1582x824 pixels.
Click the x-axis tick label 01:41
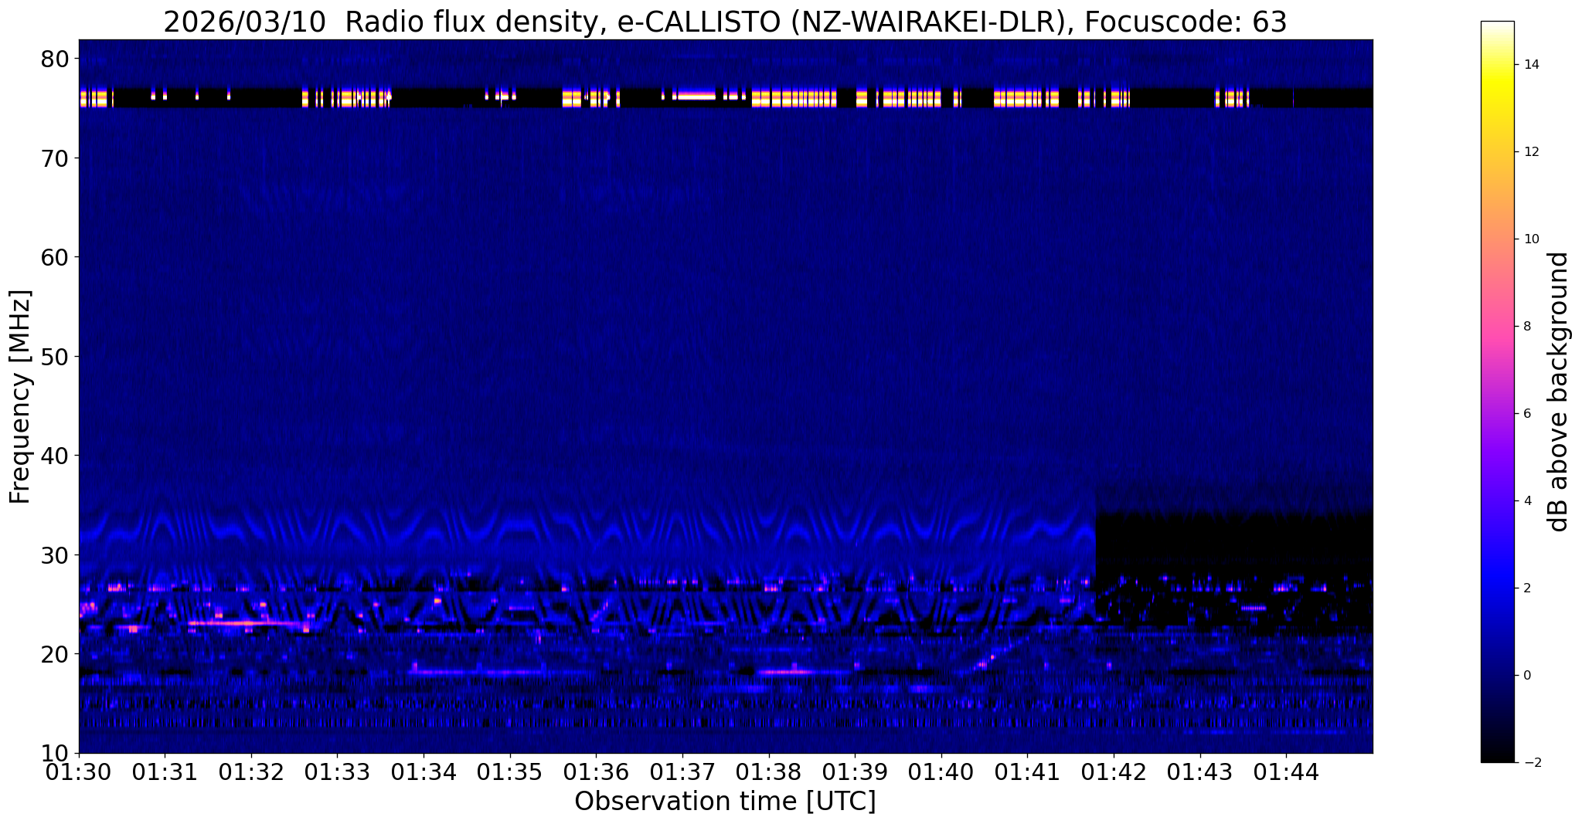click(x=1028, y=771)
